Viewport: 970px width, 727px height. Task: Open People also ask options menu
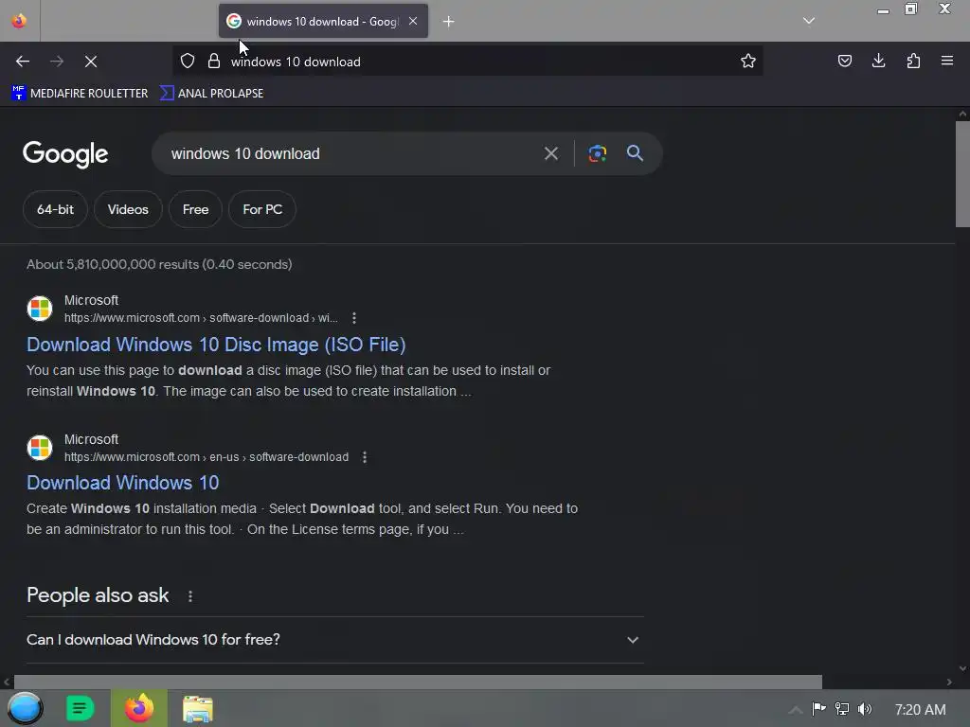pos(189,596)
